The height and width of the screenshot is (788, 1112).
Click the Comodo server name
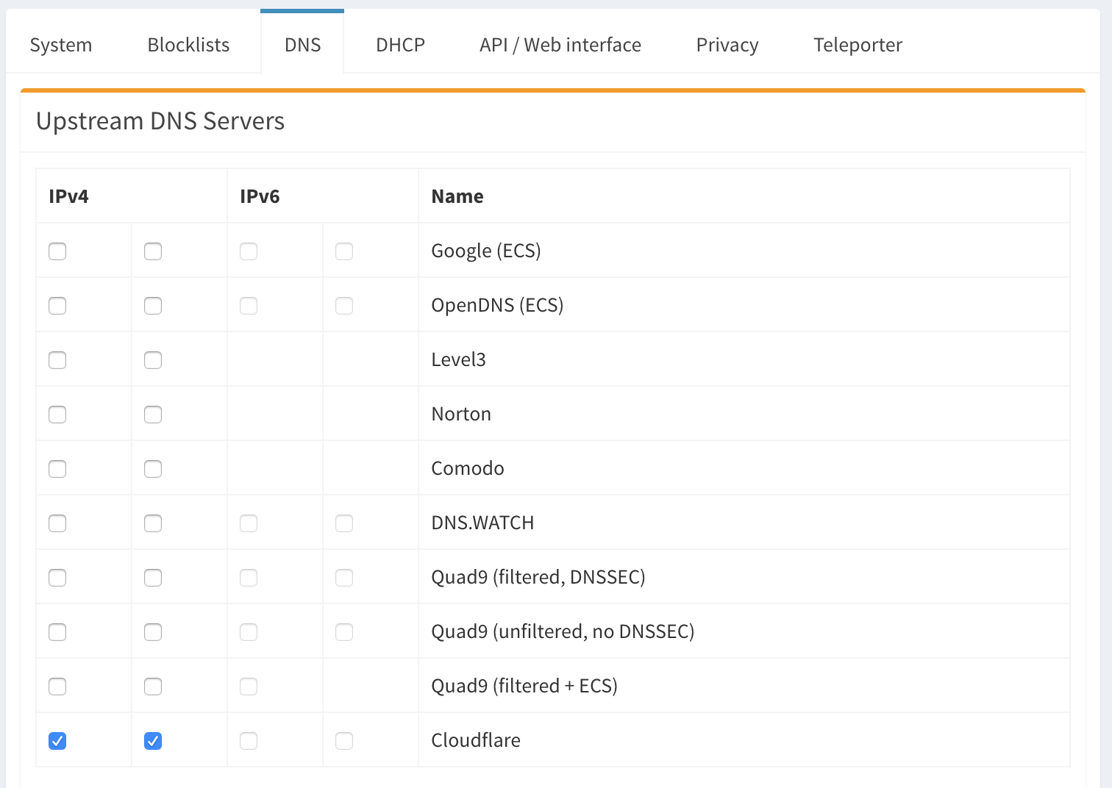468,468
